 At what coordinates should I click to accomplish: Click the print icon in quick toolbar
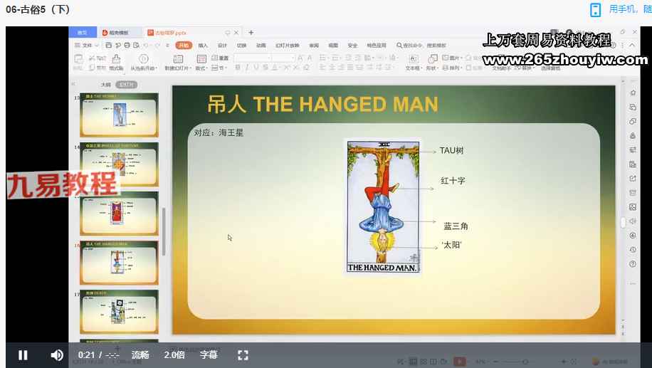point(127,46)
